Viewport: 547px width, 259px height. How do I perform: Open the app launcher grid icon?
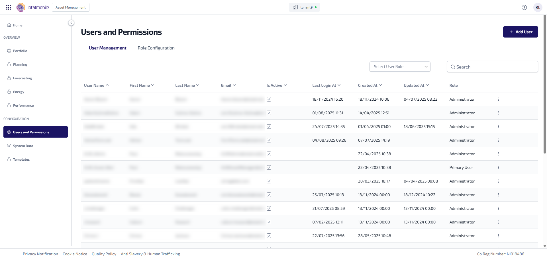(9, 7)
